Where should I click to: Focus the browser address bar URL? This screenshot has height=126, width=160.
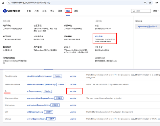tap(31, 3)
